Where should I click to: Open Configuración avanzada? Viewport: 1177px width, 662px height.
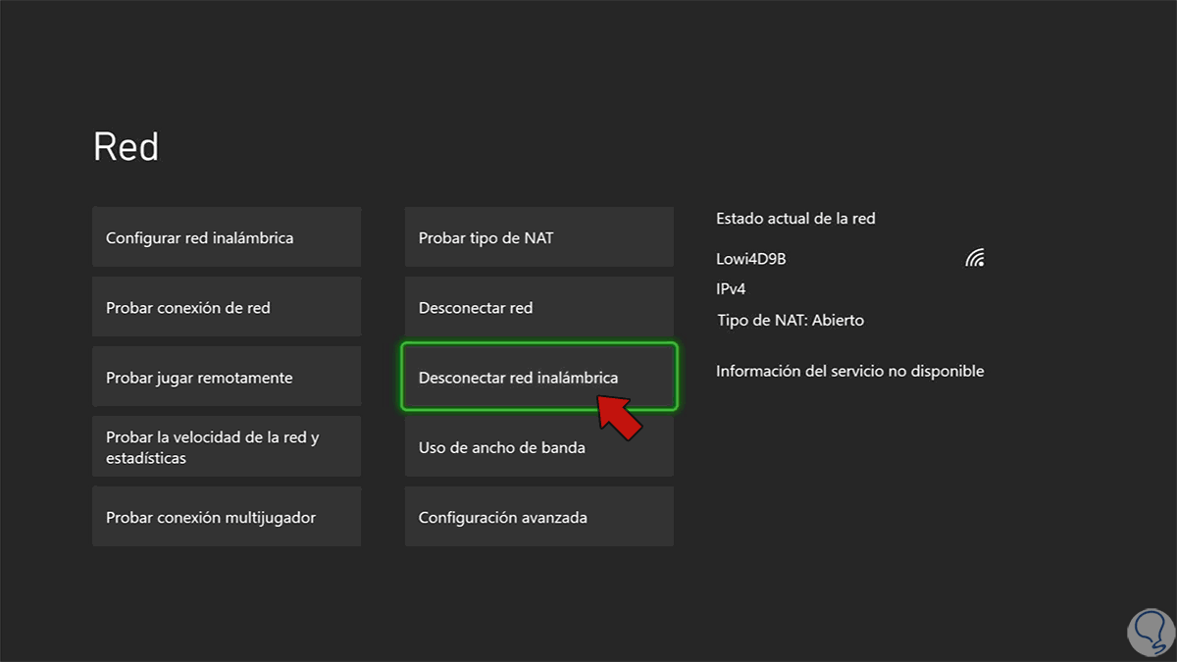click(539, 517)
